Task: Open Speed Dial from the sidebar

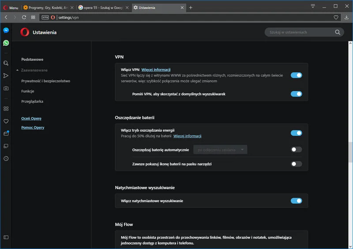Action: pos(6,108)
